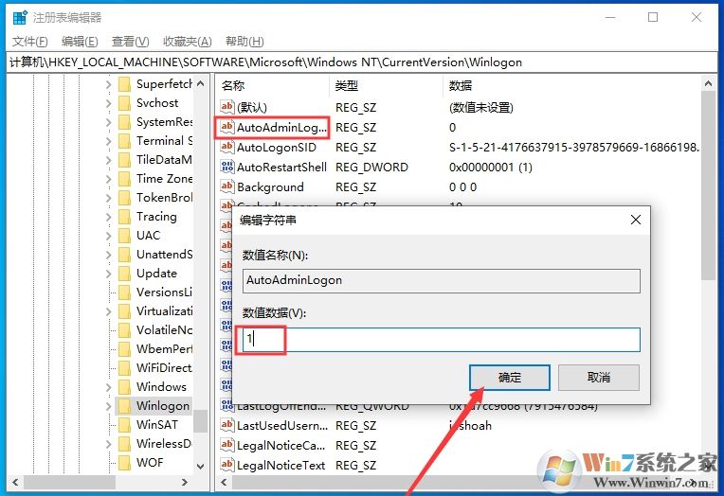The height and width of the screenshot is (496, 724).
Task: Click the folder icon of Windows key
Action: tap(124, 386)
